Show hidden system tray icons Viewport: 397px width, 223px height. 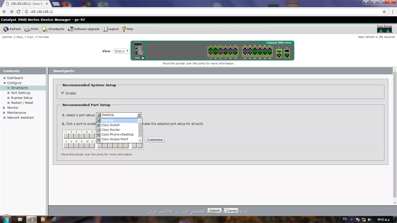point(351,220)
